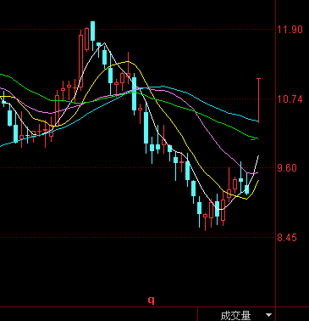The width and height of the screenshot is (309, 321).
Task: Click the small red dash near green line end
Action: (252, 140)
